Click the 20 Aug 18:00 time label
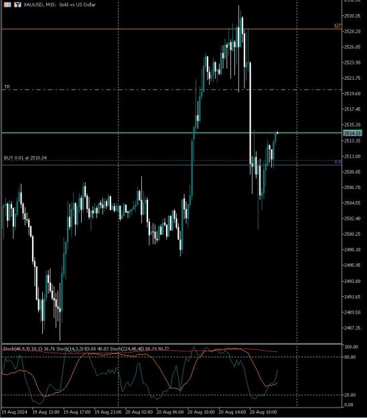The width and height of the screenshot is (367, 419). pos(263,412)
